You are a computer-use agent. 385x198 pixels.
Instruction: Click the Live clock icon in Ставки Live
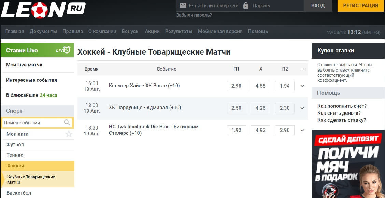tap(63, 50)
